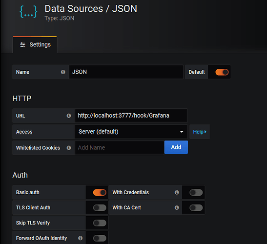Toggle the Skip TLS Verify switch
Viewport: 267px width, 244px height.
pos(100,223)
